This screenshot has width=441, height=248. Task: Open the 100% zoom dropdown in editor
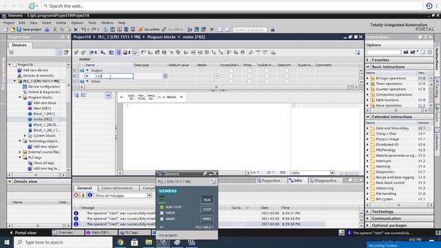(332, 173)
